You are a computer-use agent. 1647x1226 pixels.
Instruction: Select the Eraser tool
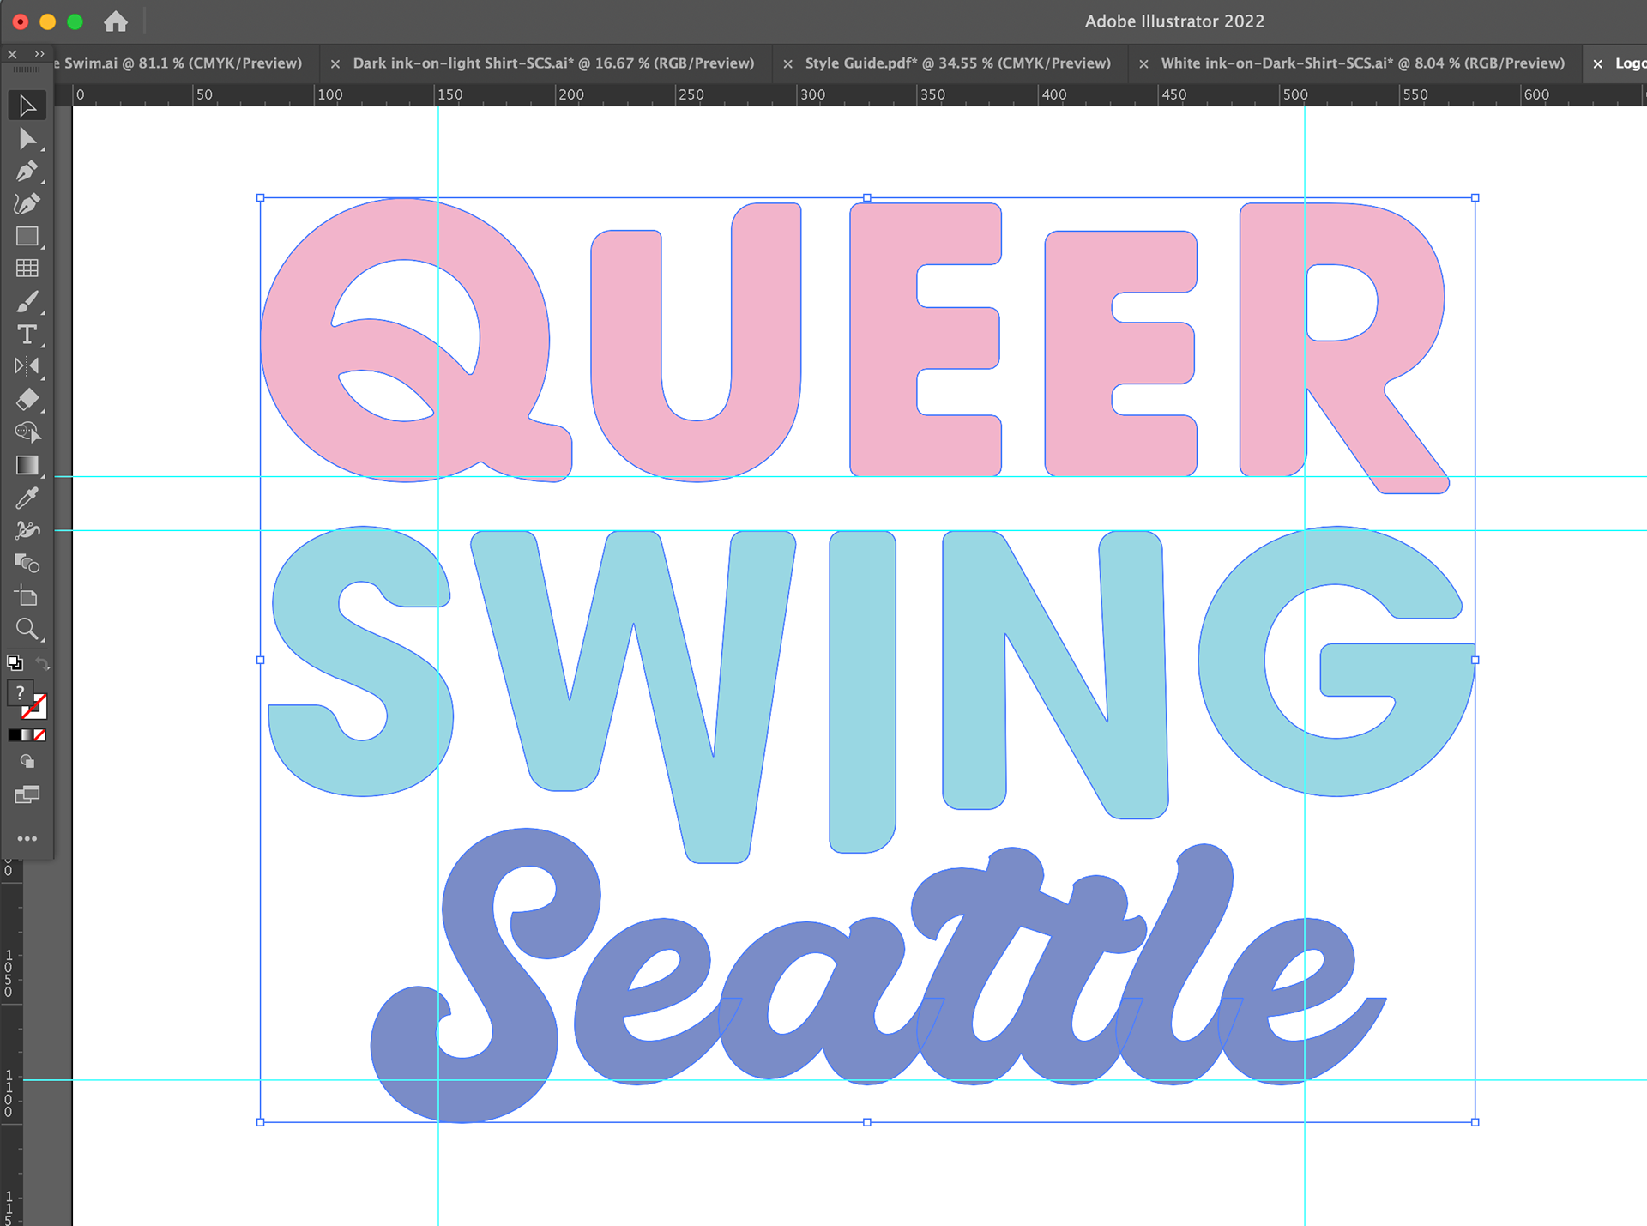(27, 400)
